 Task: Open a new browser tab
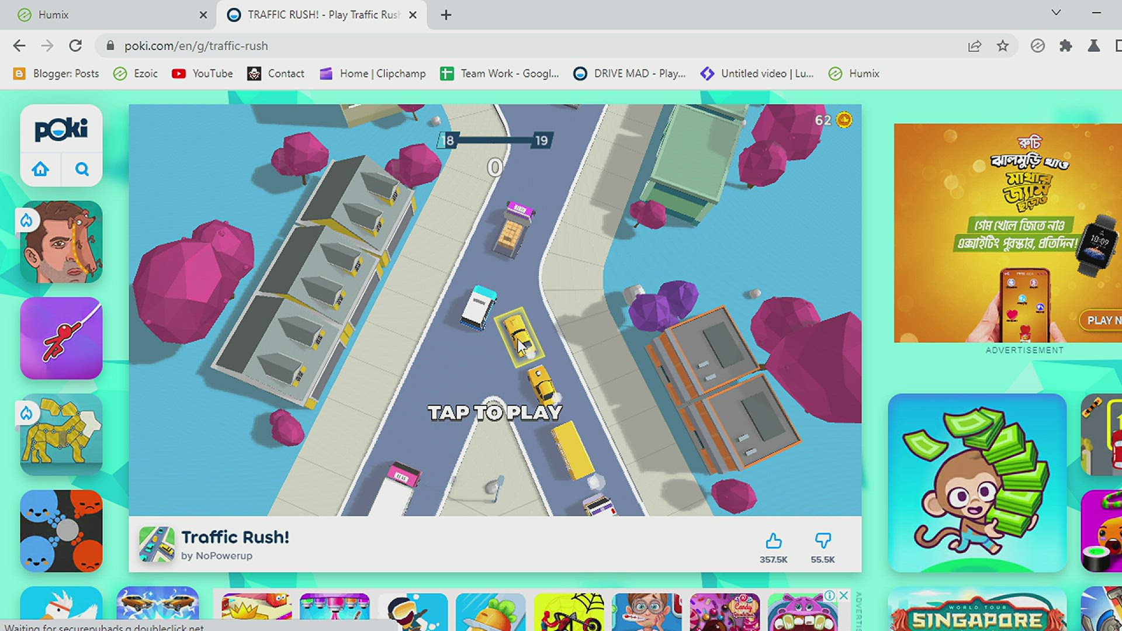(446, 15)
